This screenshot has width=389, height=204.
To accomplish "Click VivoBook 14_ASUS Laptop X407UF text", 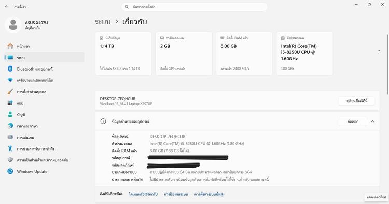I will [x=126, y=104].
